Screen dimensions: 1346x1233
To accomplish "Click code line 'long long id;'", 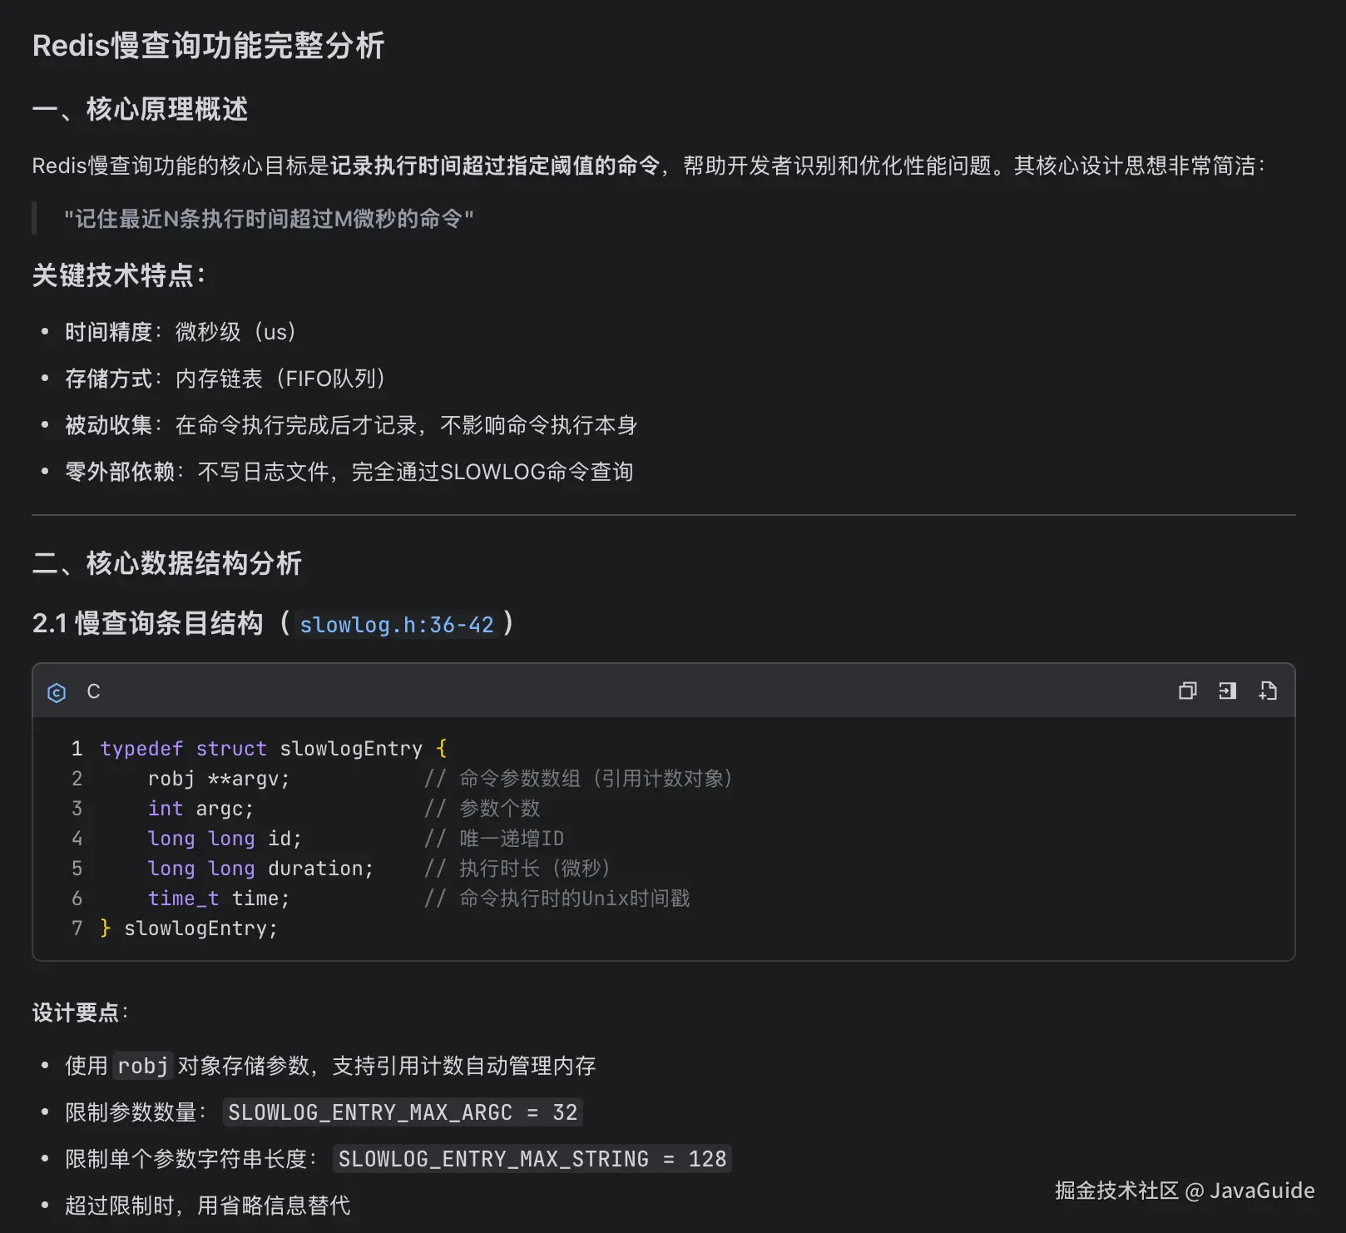I will 225,839.
